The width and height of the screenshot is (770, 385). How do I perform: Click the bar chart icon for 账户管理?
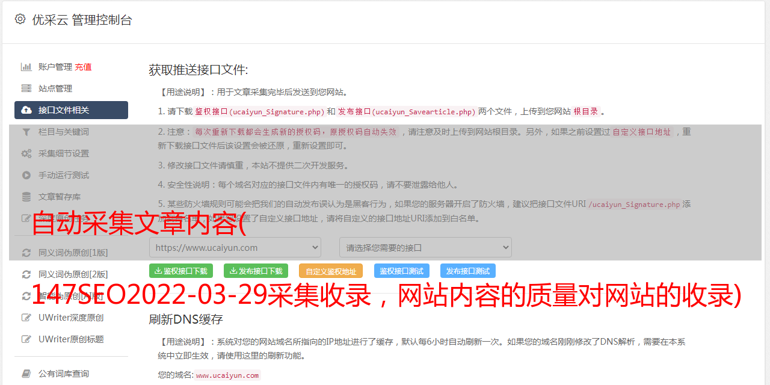pyautogui.click(x=26, y=67)
